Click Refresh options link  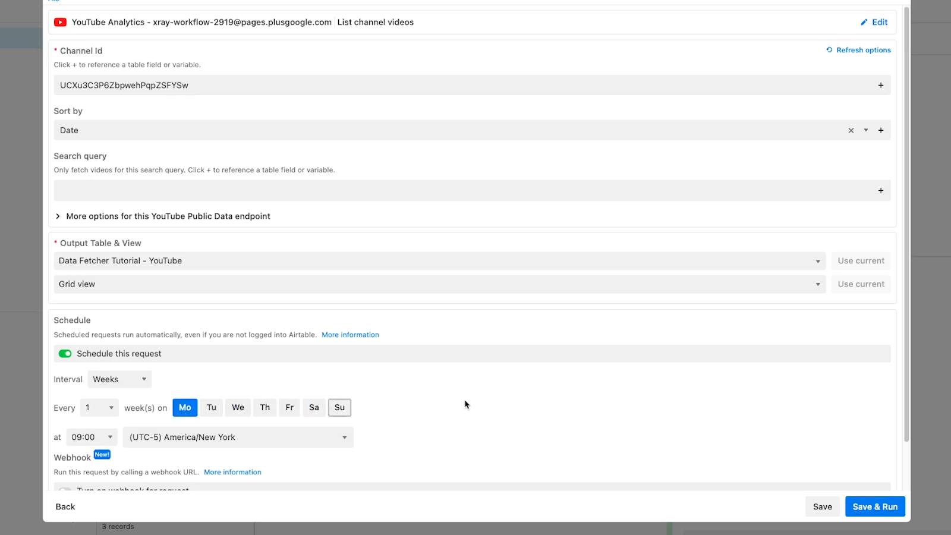[x=864, y=50]
